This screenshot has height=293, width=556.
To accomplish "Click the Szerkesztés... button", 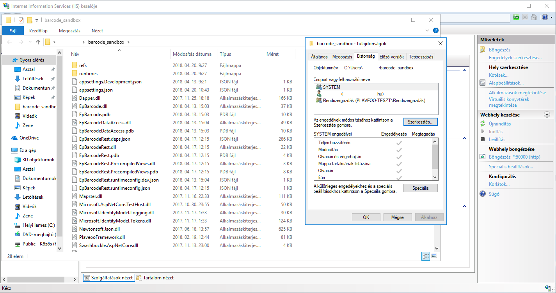I will (420, 122).
